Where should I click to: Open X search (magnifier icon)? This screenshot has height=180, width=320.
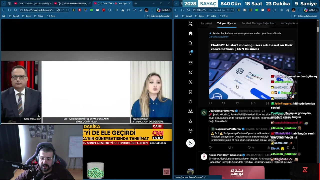pos(190,43)
